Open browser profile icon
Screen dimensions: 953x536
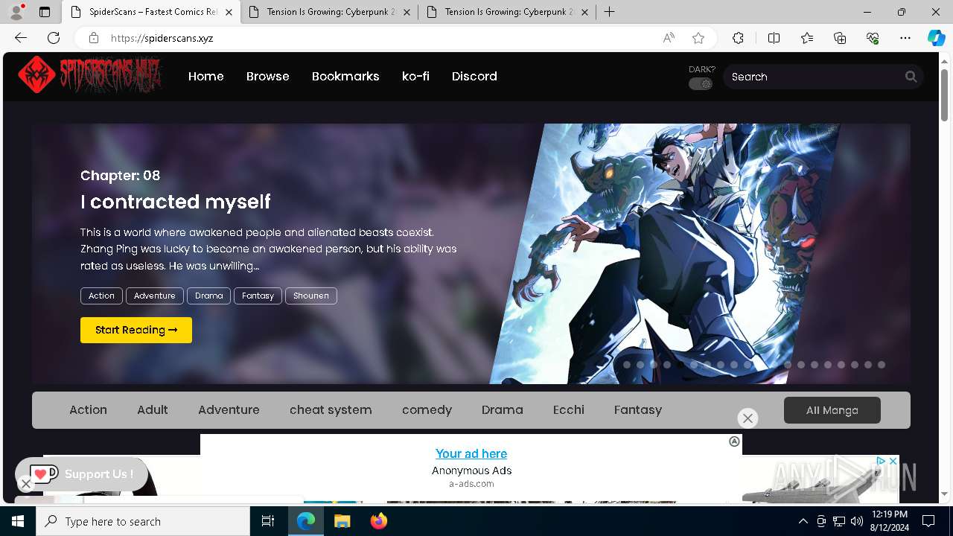tap(16, 12)
